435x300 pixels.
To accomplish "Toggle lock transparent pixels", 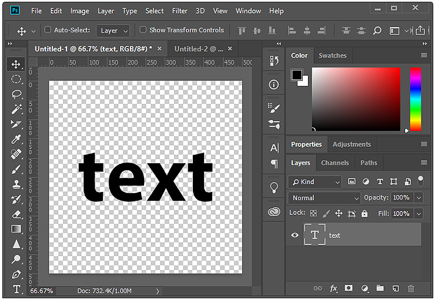I will tap(313, 213).
